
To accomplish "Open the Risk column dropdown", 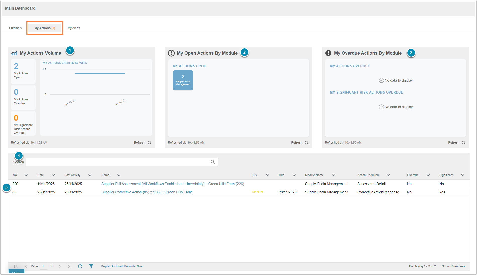I will (268, 175).
